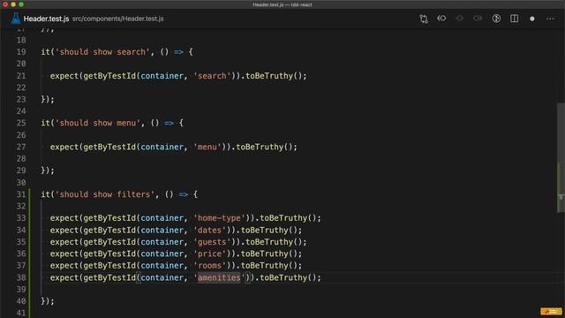Image resolution: width=565 pixels, height=318 pixels.
Task: Click breadcrumb path src/components/Header.test.js
Action: pos(117,19)
